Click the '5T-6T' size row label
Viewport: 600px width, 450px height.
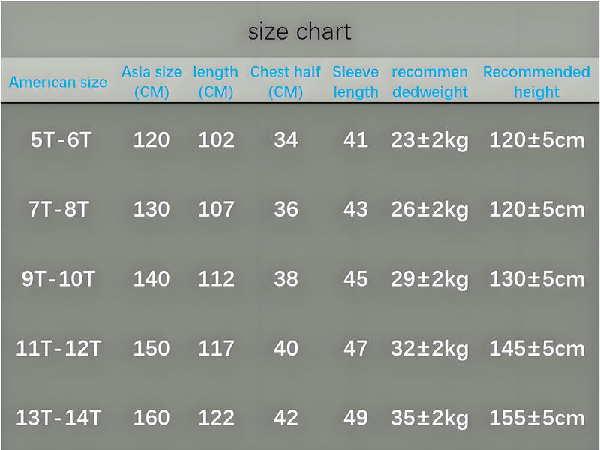(x=61, y=139)
